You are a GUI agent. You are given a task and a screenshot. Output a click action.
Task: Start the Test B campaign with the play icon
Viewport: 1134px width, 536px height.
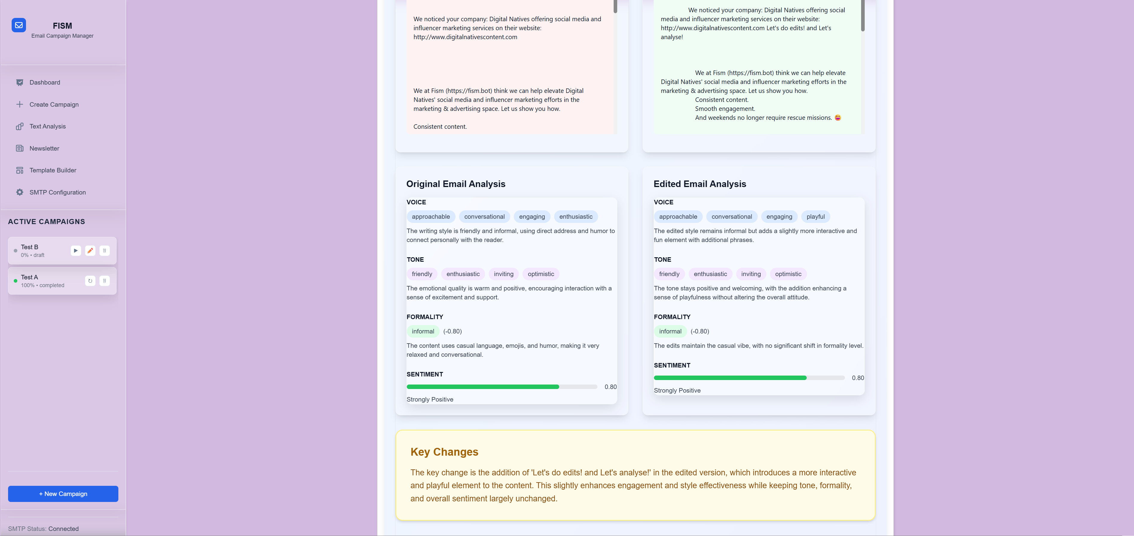coord(75,250)
